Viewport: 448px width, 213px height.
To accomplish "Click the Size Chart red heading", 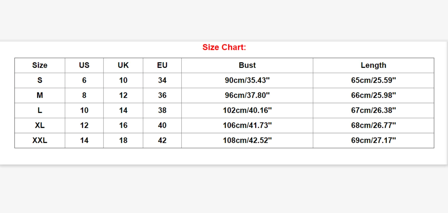I will (224, 47).
